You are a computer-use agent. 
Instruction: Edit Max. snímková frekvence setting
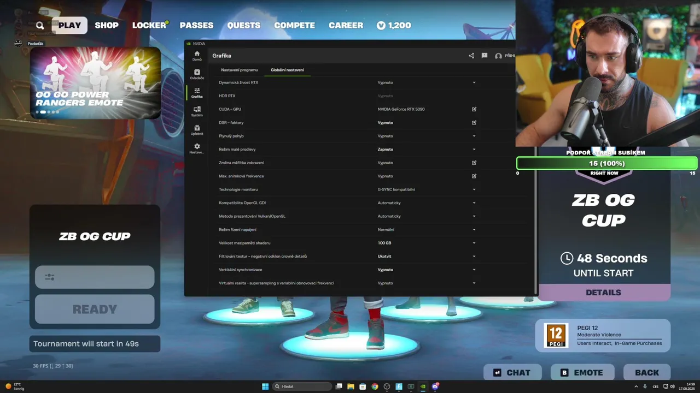(474, 176)
